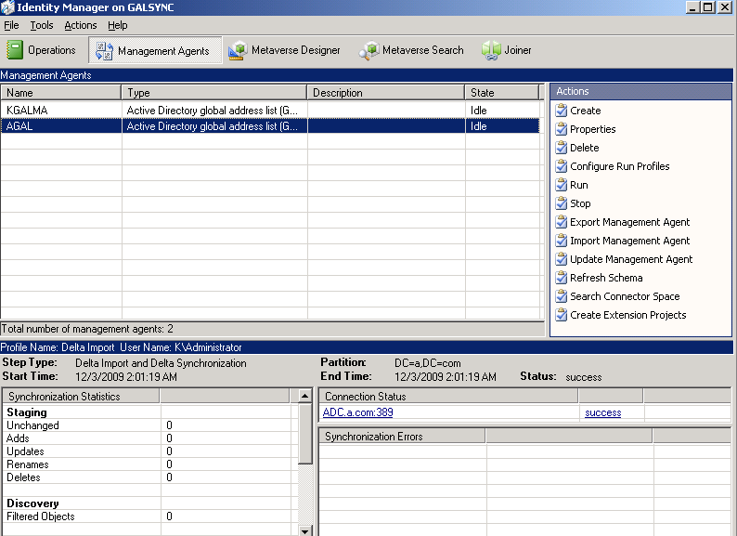Open Properties for selected agent
Screen dimensions: 737x536
(593, 129)
